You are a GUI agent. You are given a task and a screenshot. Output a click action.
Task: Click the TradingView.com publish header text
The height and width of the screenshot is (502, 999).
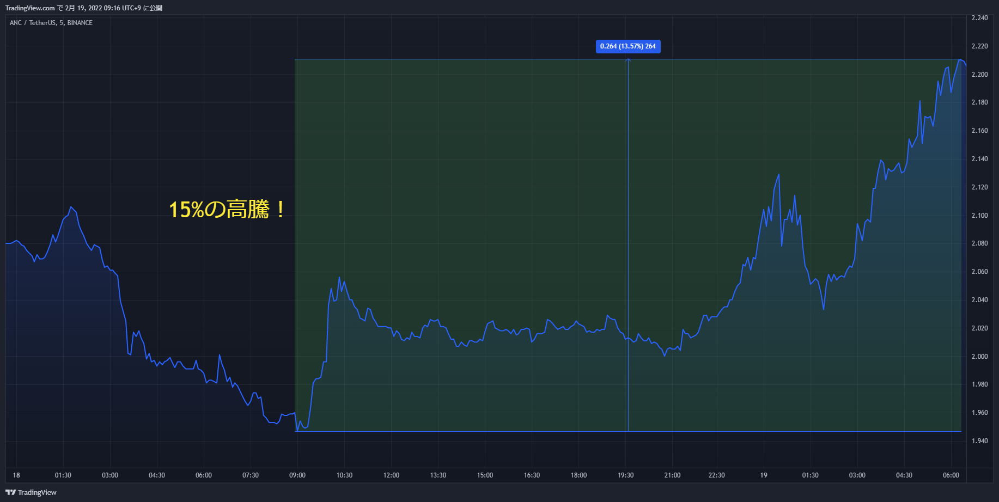point(84,8)
